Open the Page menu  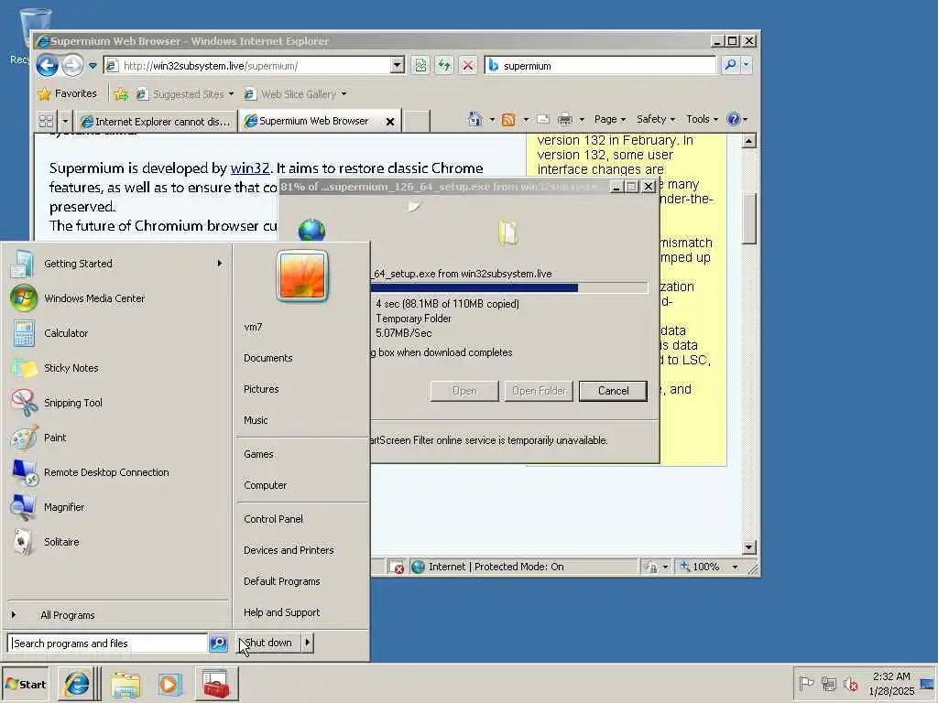pyautogui.click(x=609, y=119)
